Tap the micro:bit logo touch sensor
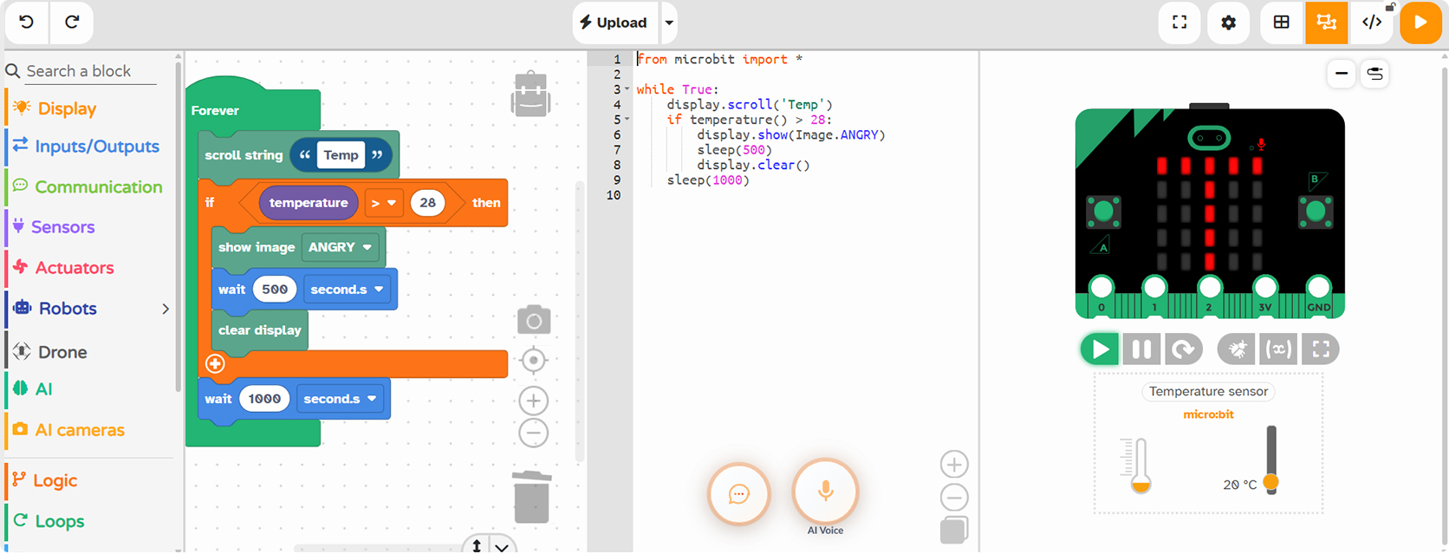Viewport: 1449px width, 554px height. tap(1209, 138)
